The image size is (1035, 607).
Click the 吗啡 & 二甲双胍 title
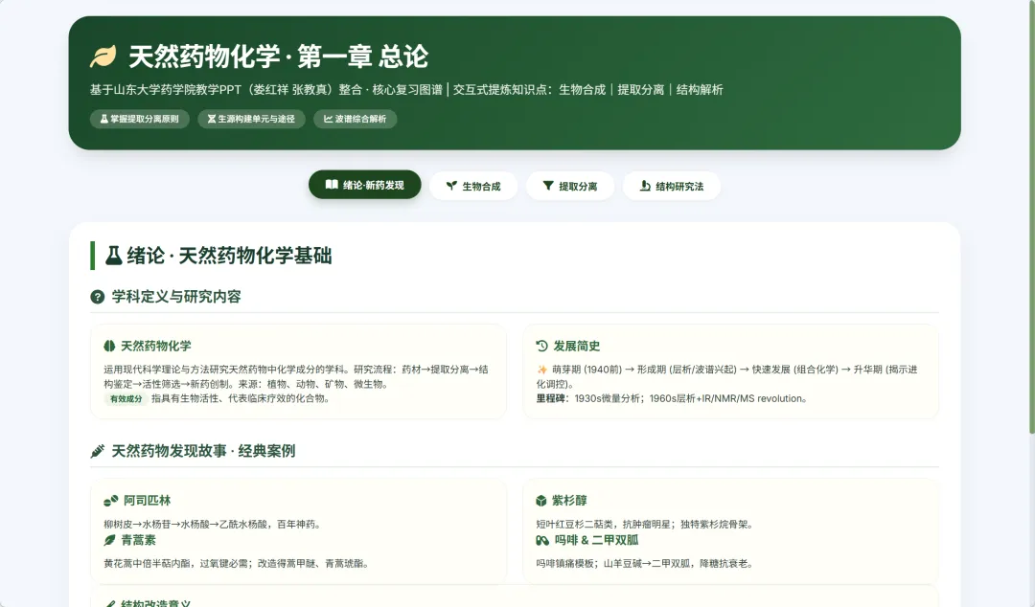pyautogui.click(x=597, y=540)
